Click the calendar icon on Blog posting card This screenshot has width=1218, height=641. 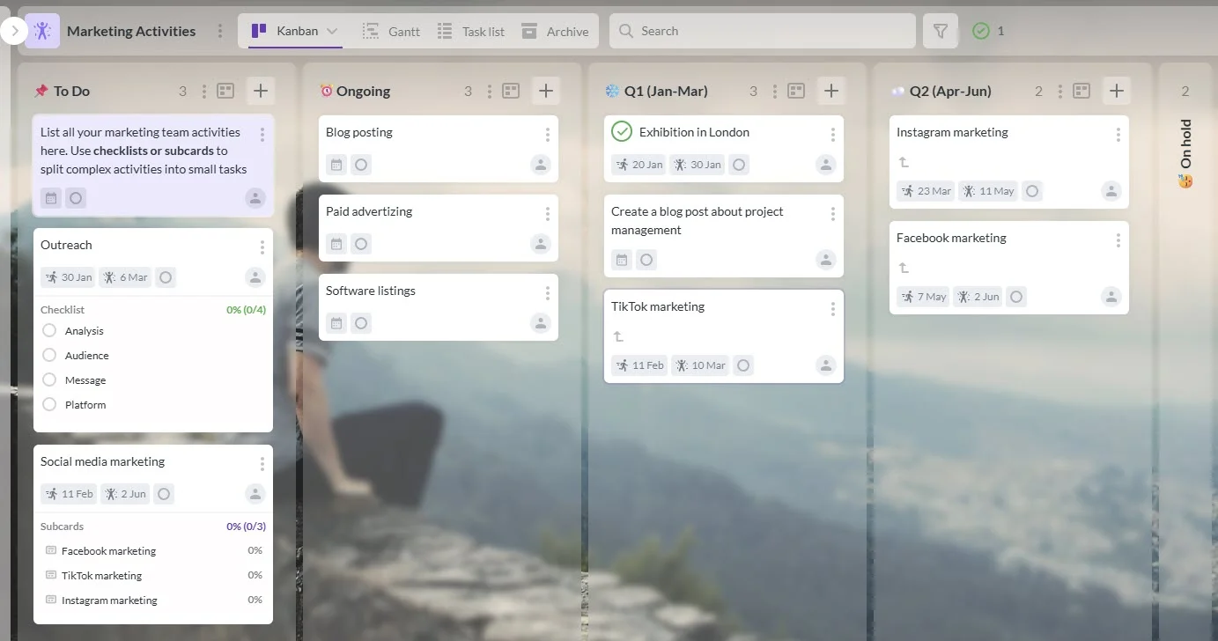click(x=336, y=165)
